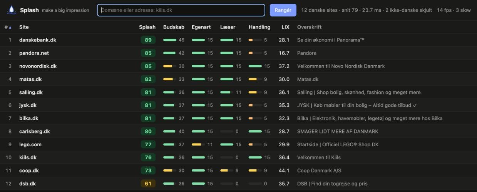Click '14 fps · 3 slow' performance indicator
The width and height of the screenshot is (477, 192).
pos(454,10)
